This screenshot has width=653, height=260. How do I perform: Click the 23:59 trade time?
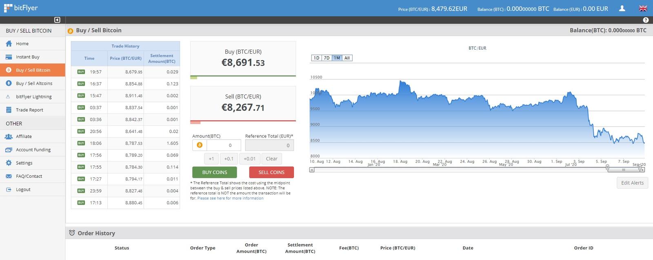tap(96, 191)
